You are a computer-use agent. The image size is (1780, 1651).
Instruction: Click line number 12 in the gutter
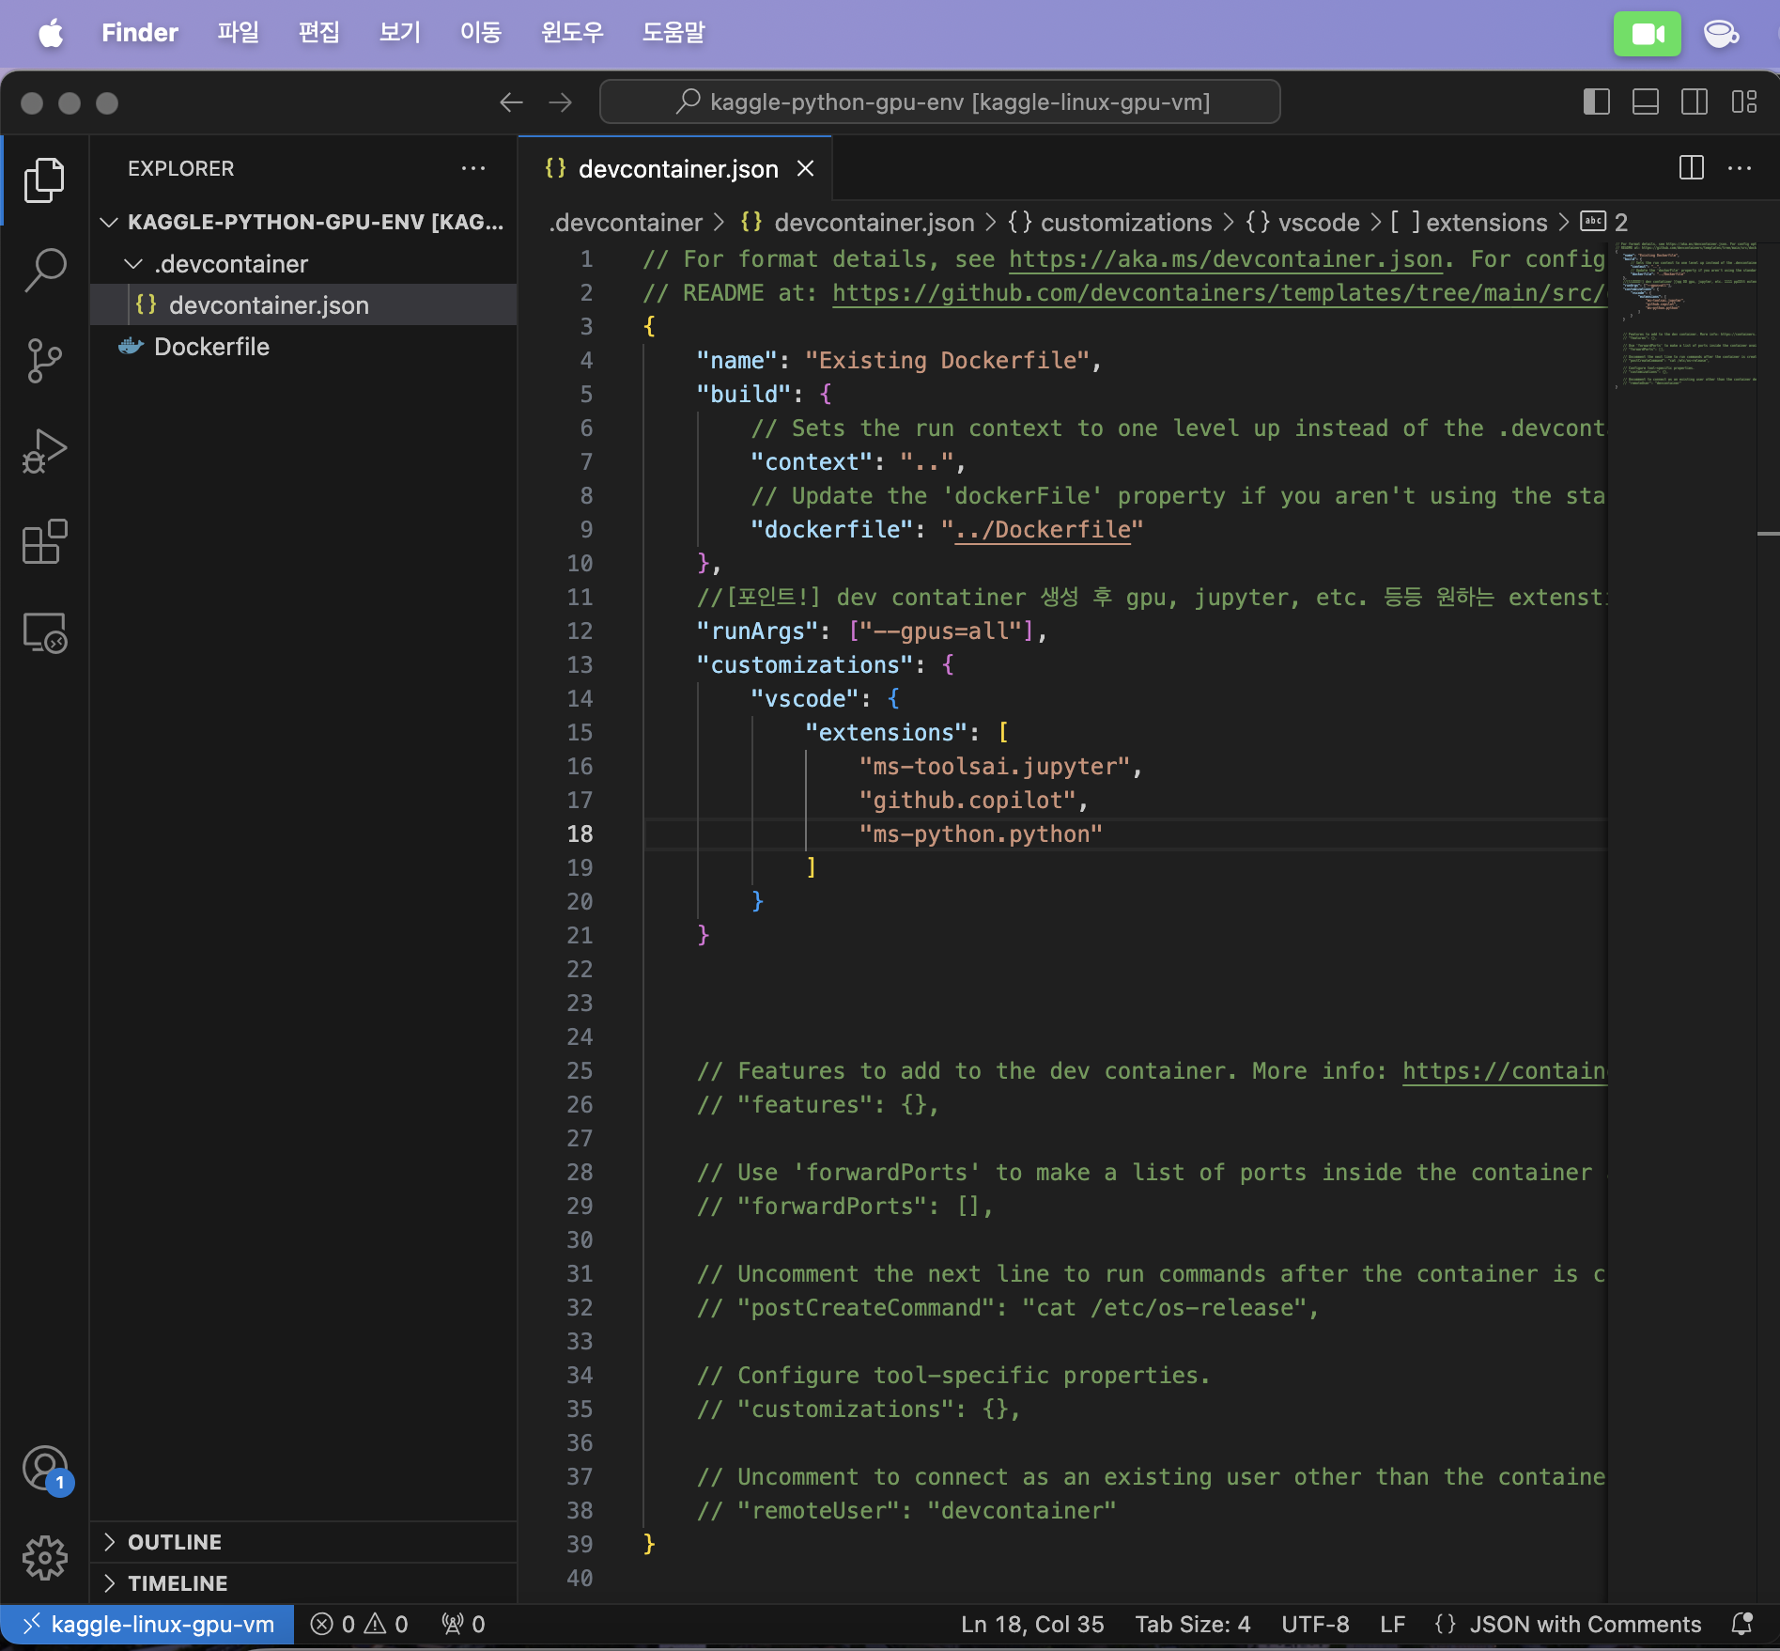click(x=580, y=631)
